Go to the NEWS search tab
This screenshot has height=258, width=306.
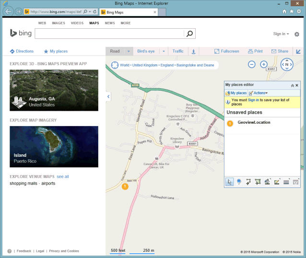110,23
